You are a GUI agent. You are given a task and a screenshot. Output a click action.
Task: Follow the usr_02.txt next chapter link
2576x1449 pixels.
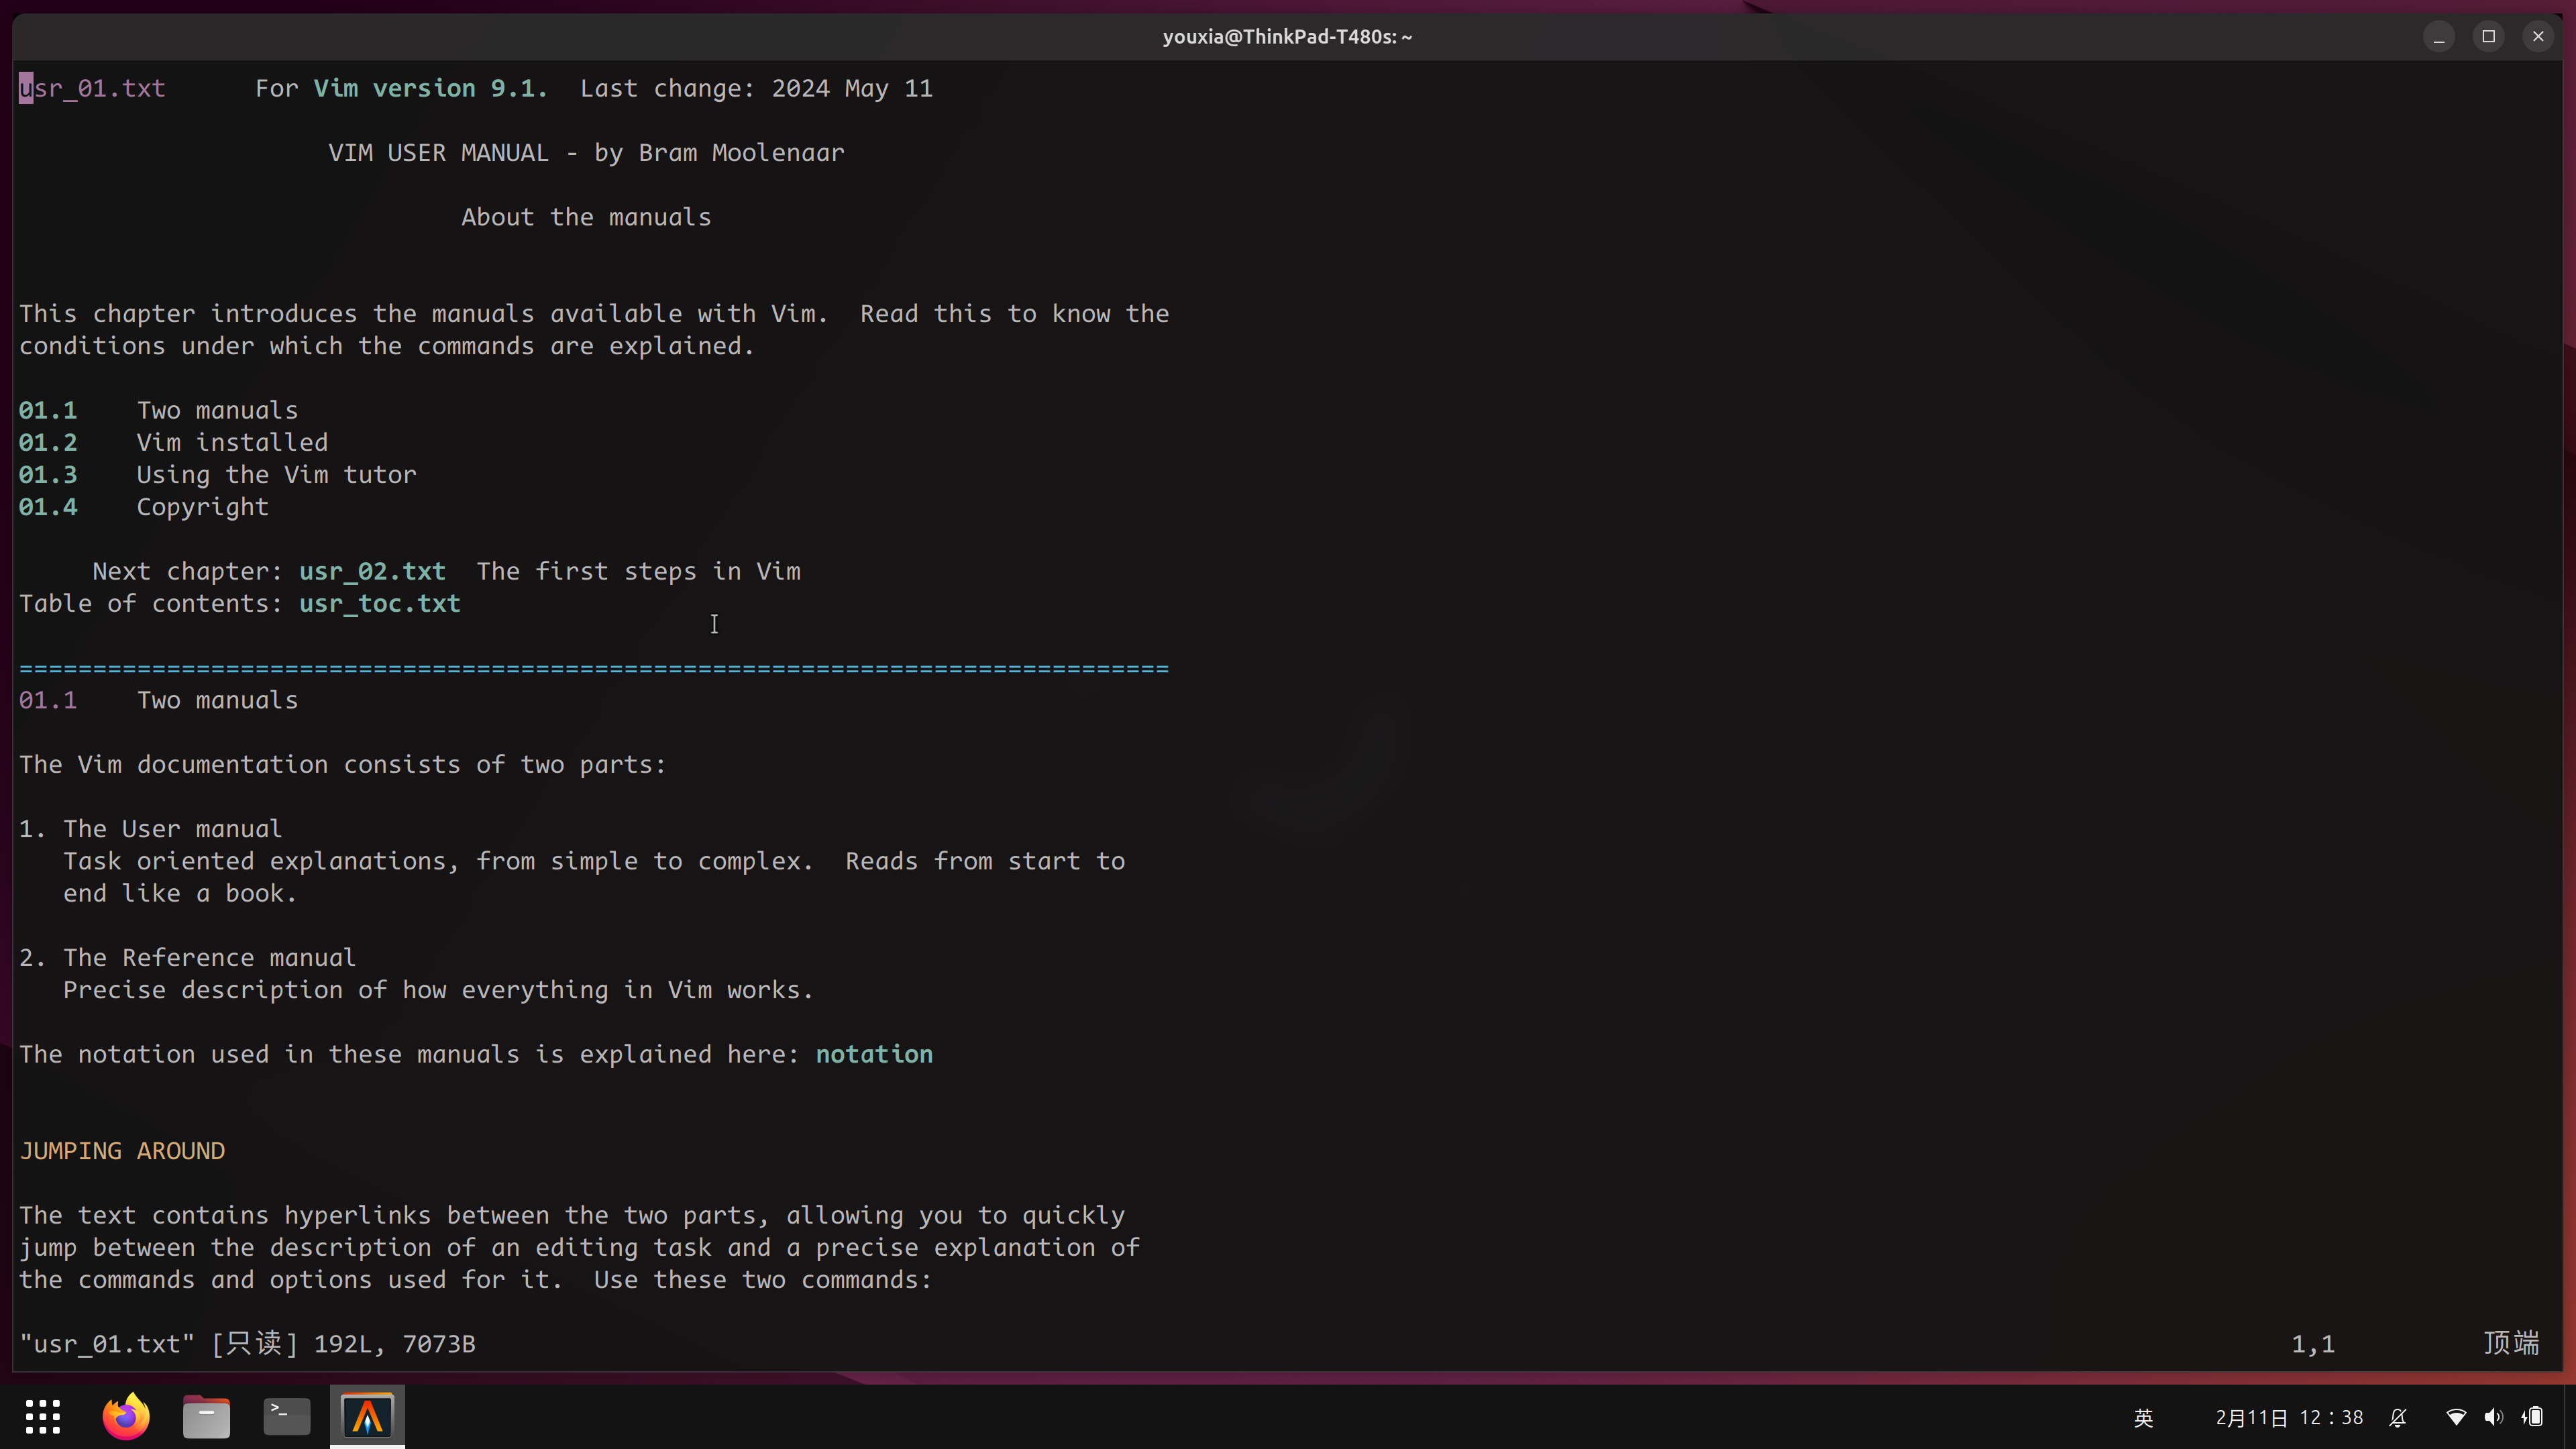click(x=371, y=571)
